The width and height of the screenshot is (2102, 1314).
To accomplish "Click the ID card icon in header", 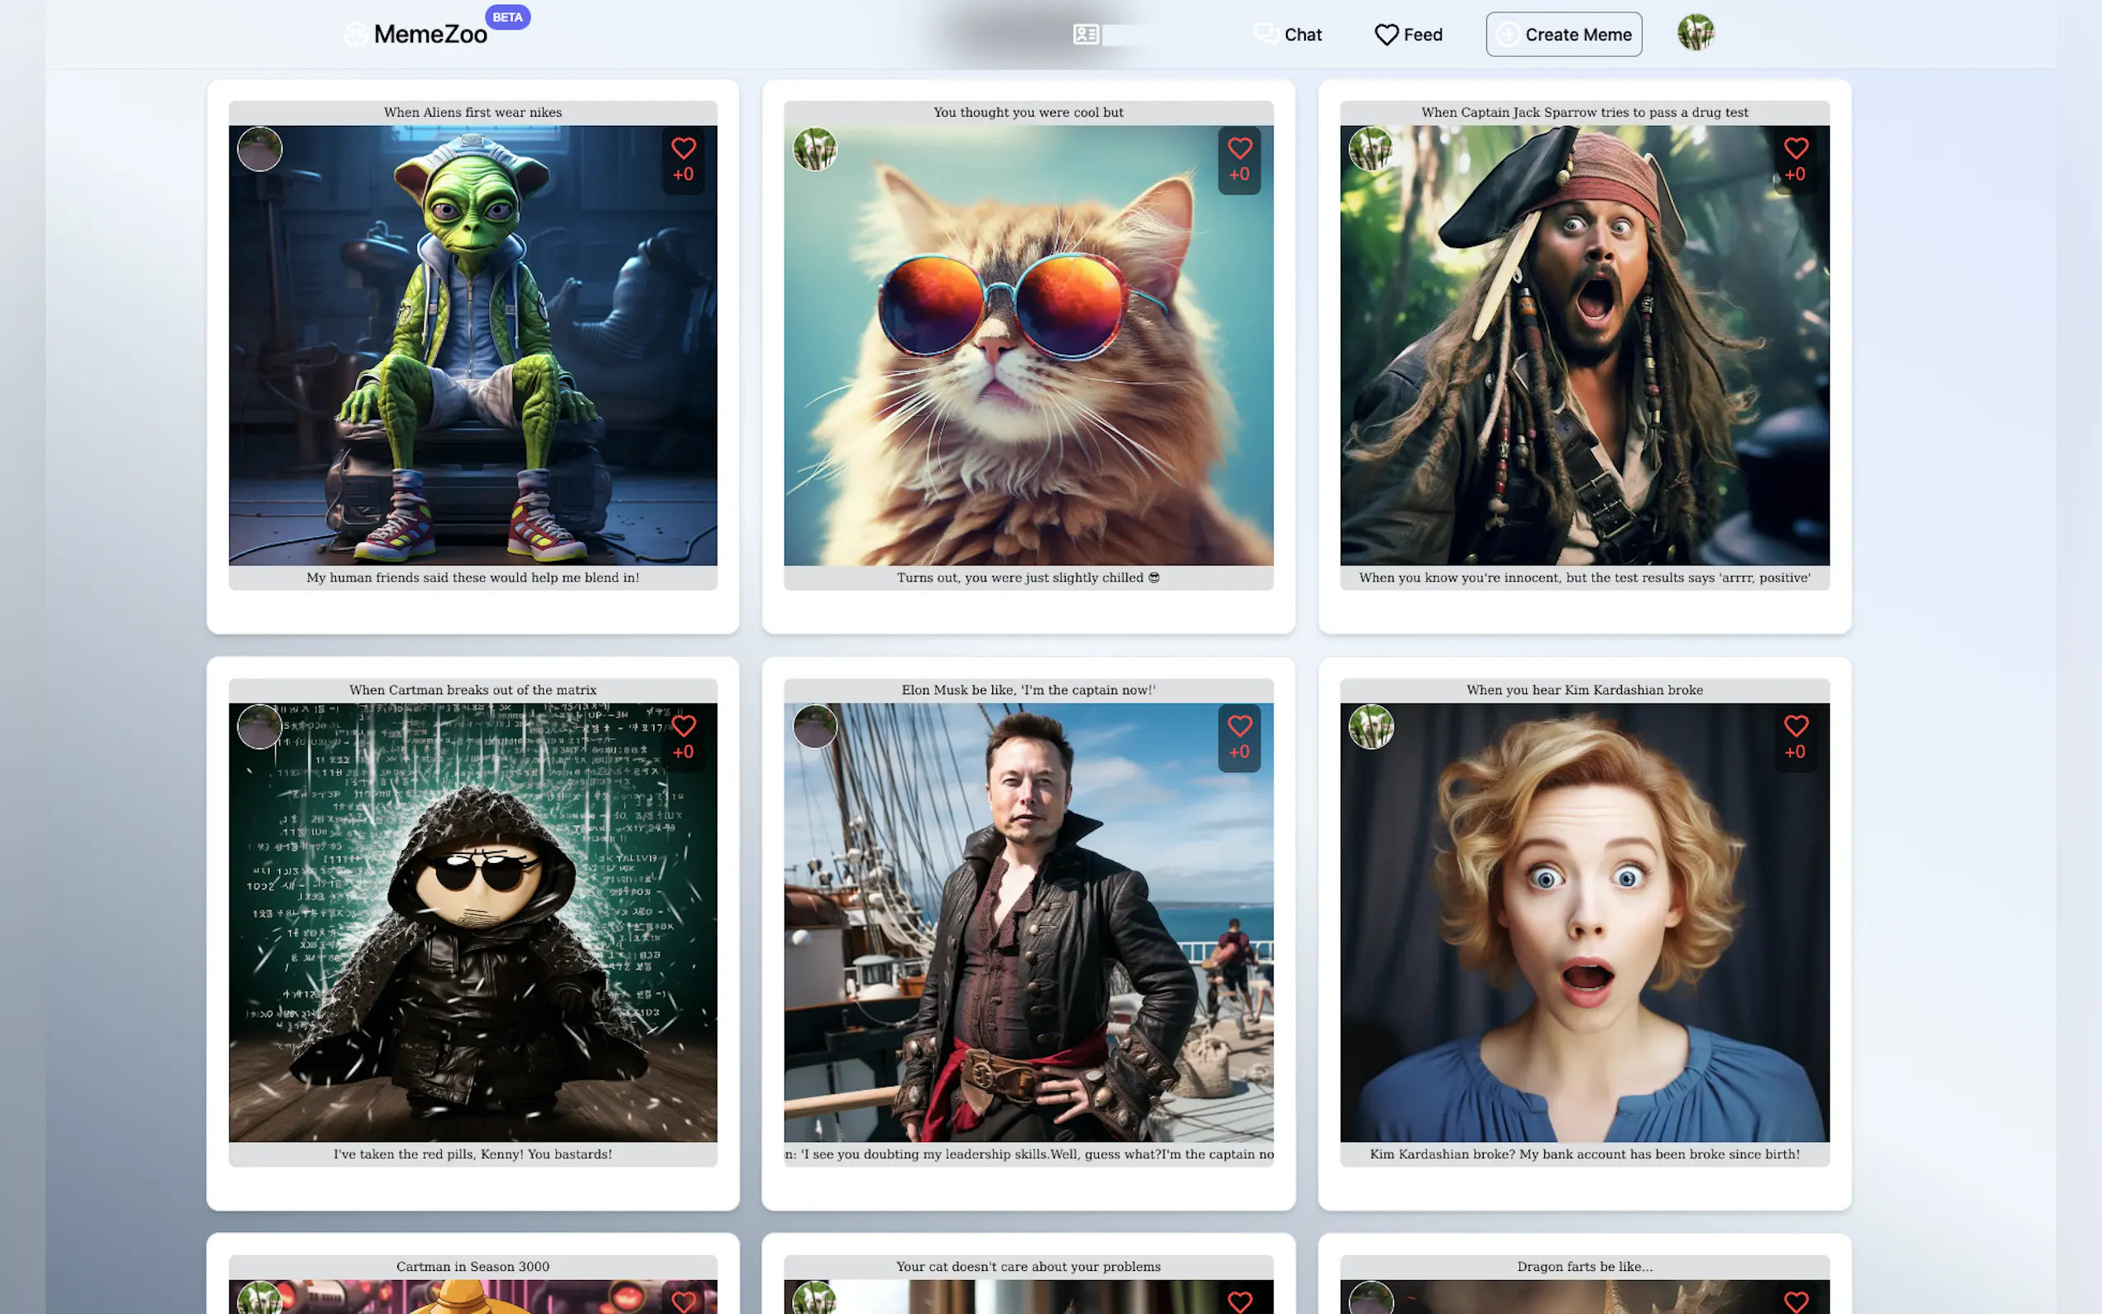I will (x=1085, y=35).
